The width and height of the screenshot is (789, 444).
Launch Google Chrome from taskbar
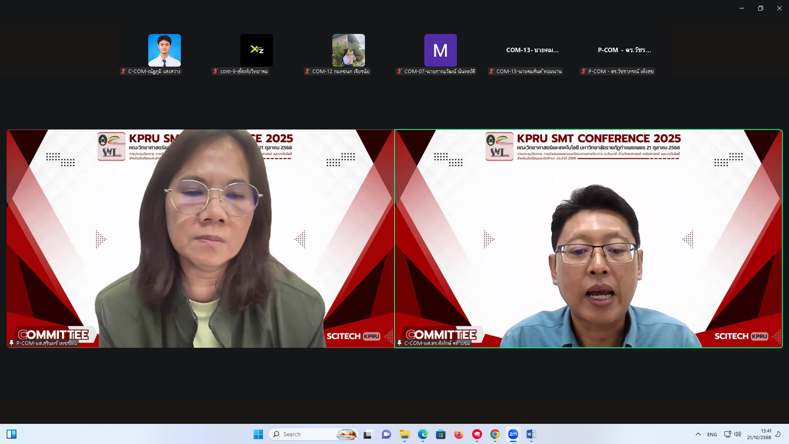point(495,434)
